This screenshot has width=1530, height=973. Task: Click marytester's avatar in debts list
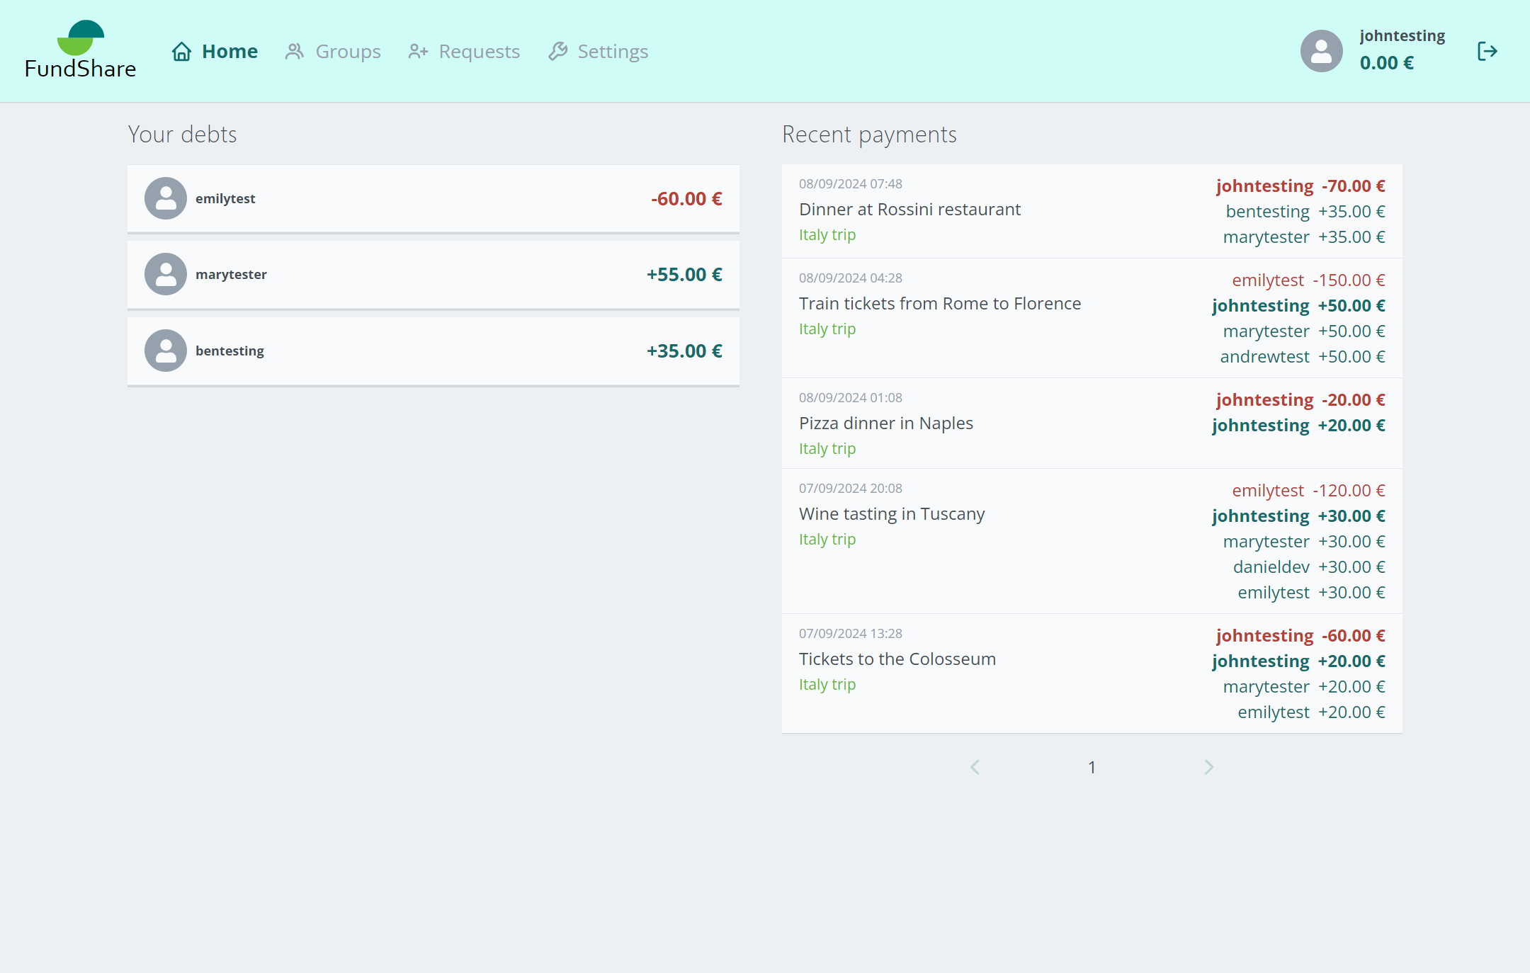pyautogui.click(x=166, y=274)
